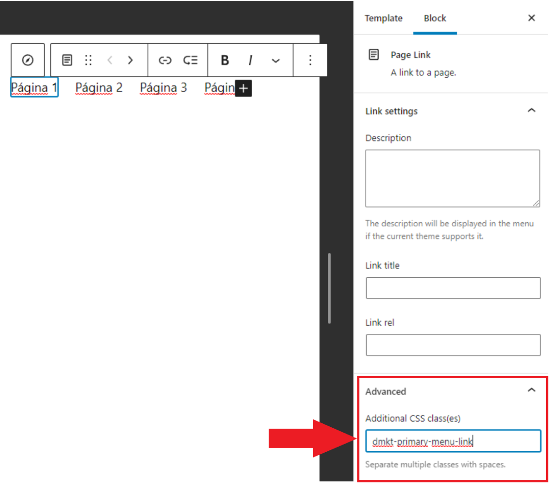Click the Link rel input field
Screen dimensions: 559x484
click(453, 345)
